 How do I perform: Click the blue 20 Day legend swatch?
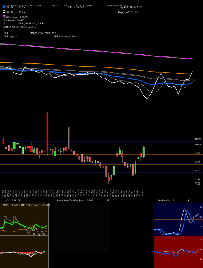point(4,7)
